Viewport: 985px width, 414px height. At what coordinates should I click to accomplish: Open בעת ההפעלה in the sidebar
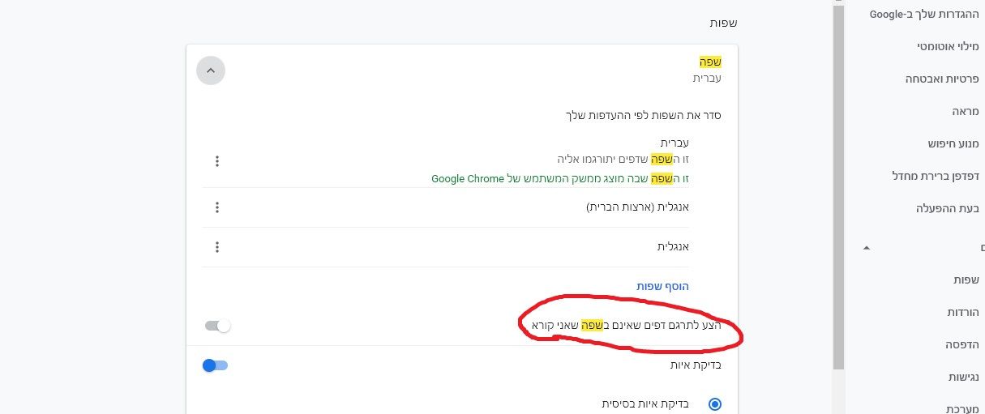click(948, 208)
